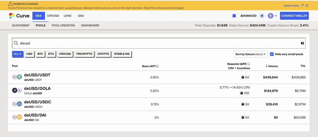Select the CRYPTO filter chip
Image resolution: width=318 pixels, height=137 pixels.
click(x=103, y=54)
